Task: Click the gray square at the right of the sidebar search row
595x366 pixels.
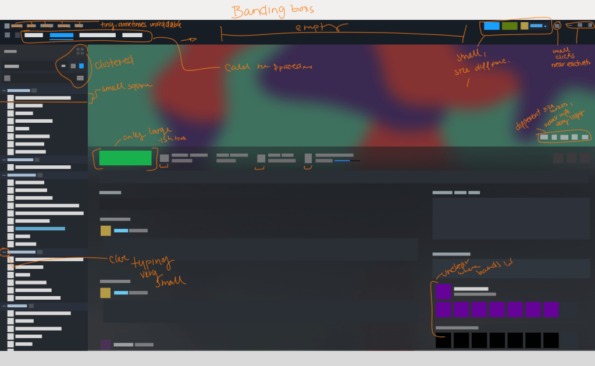Action: pyautogui.click(x=80, y=78)
